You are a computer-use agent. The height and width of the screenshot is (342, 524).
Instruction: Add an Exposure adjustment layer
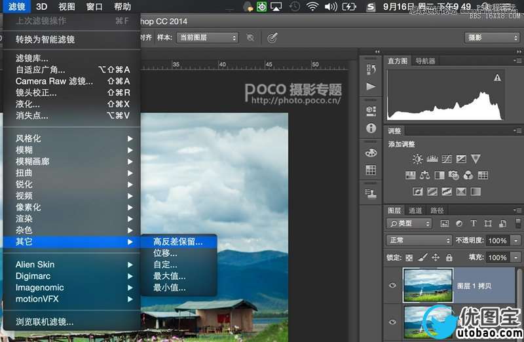coord(461,159)
